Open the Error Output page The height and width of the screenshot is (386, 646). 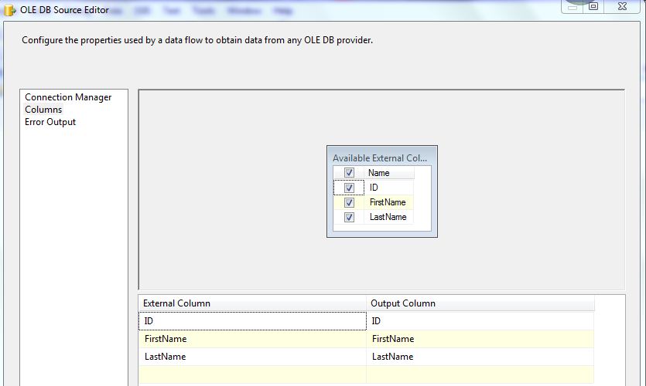pyautogui.click(x=50, y=122)
